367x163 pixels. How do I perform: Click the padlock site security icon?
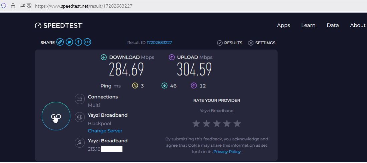13,6
